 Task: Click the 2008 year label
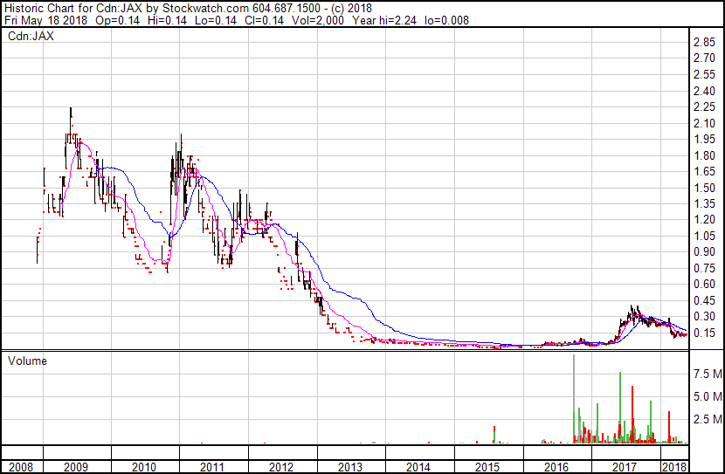19,466
